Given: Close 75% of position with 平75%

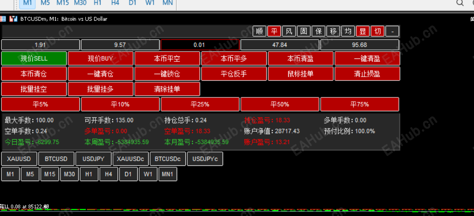Looking at the screenshot, I should pyautogui.click(x=360, y=104).
